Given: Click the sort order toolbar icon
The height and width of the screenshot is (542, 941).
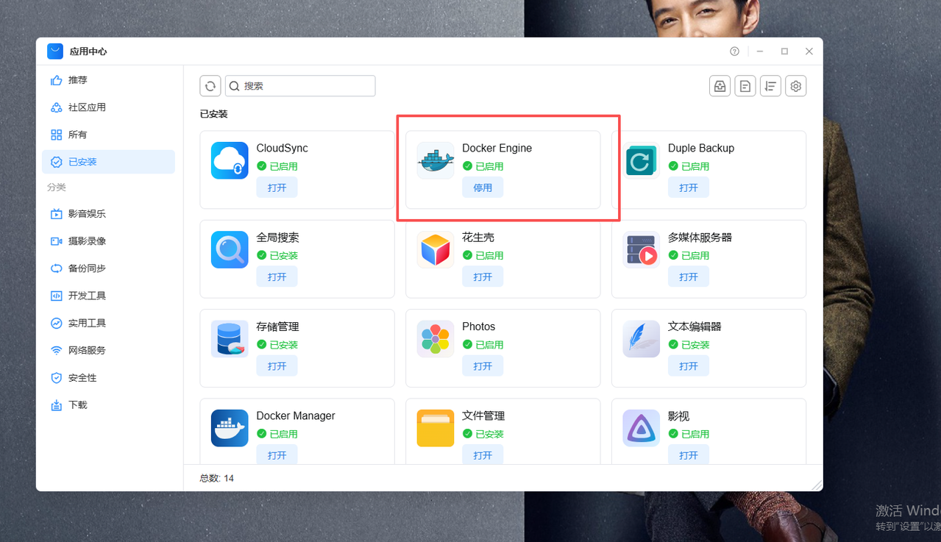Looking at the screenshot, I should [x=770, y=86].
